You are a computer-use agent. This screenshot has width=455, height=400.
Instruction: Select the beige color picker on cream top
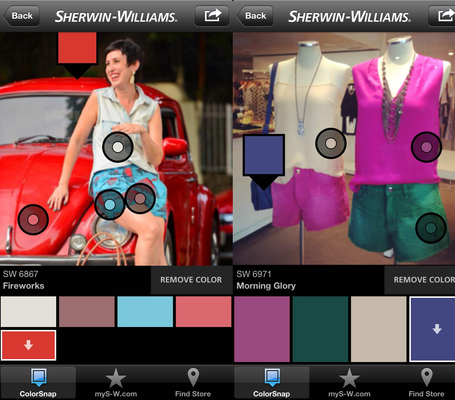[331, 143]
